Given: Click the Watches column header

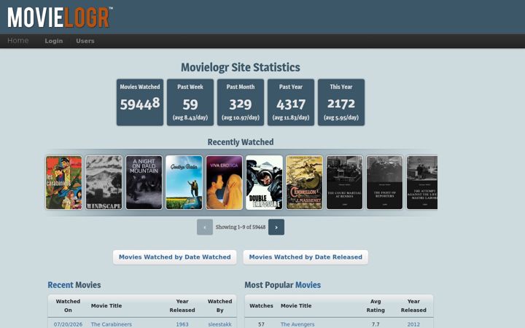Looking at the screenshot, I should (x=261, y=305).
